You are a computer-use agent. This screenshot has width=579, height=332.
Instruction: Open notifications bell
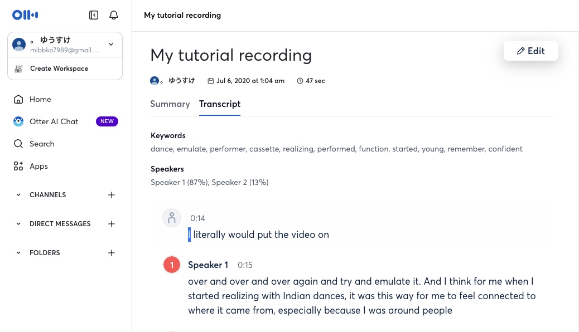tap(114, 14)
